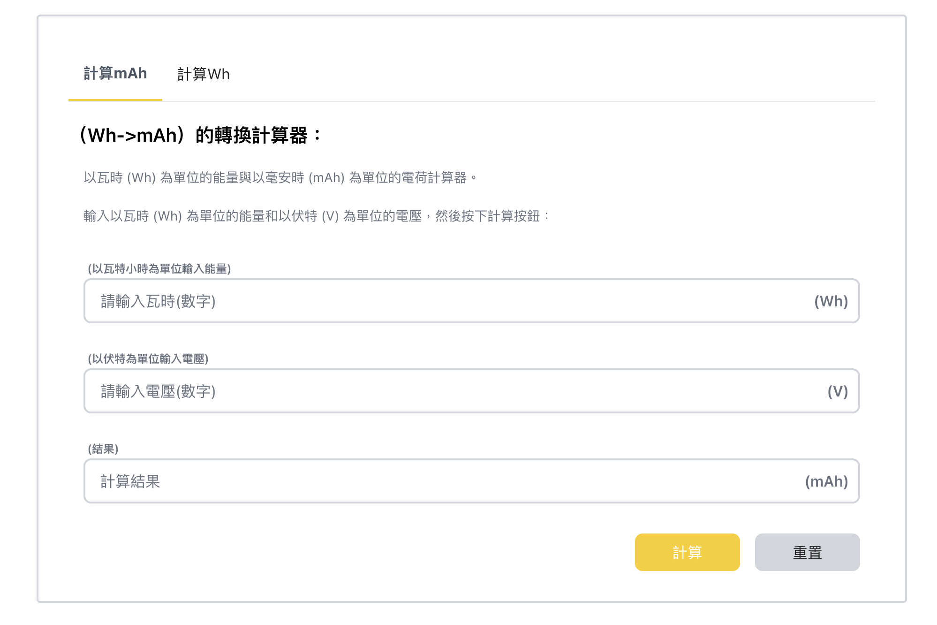Click the yellow underline beneath 計算mAh tab
937x625 pixels.
coord(115,99)
